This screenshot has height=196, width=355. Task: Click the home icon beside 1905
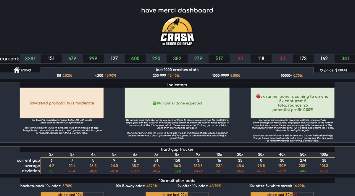coord(17,70)
